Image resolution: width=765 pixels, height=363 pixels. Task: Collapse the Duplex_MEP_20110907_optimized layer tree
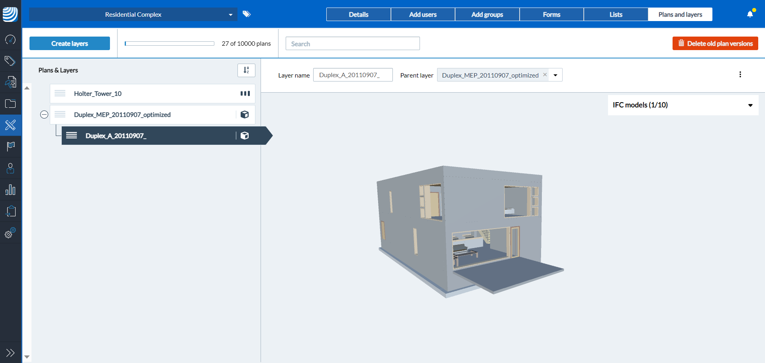[44, 115]
